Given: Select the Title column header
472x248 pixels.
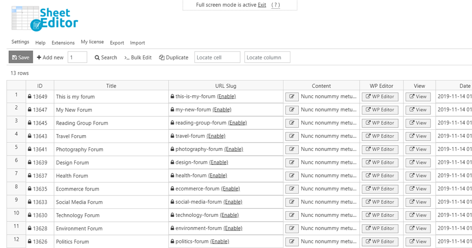Looking at the screenshot, I should click(111, 86).
